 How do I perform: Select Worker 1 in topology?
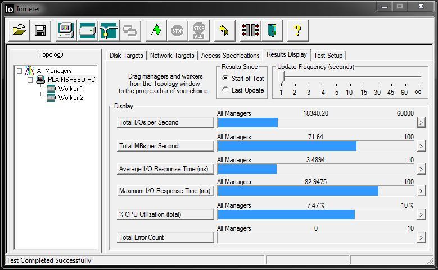[71, 89]
